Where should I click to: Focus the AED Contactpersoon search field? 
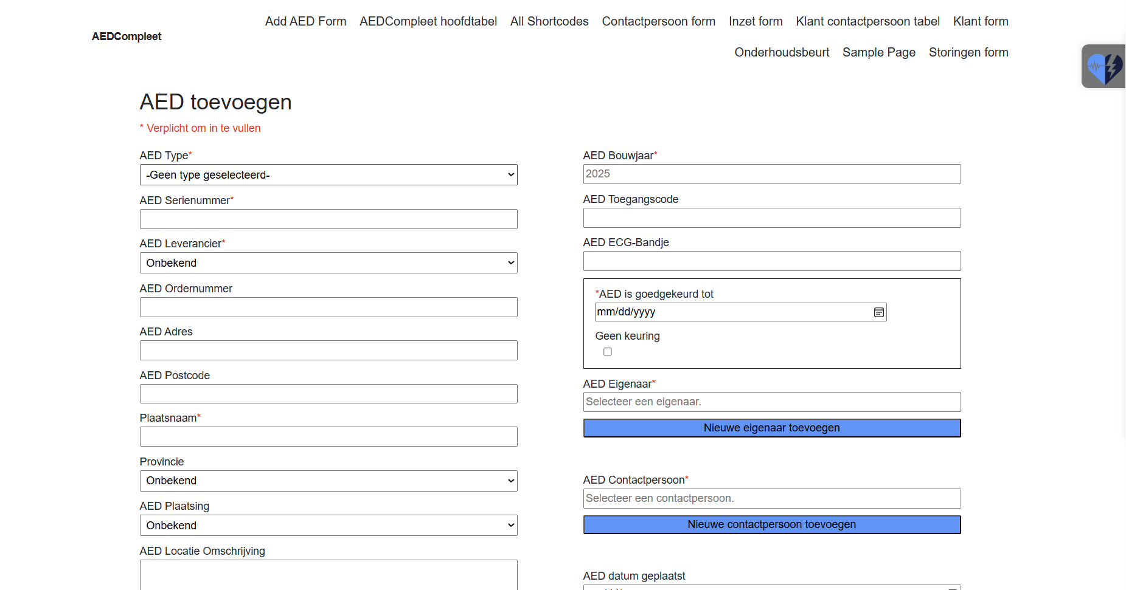coord(771,499)
